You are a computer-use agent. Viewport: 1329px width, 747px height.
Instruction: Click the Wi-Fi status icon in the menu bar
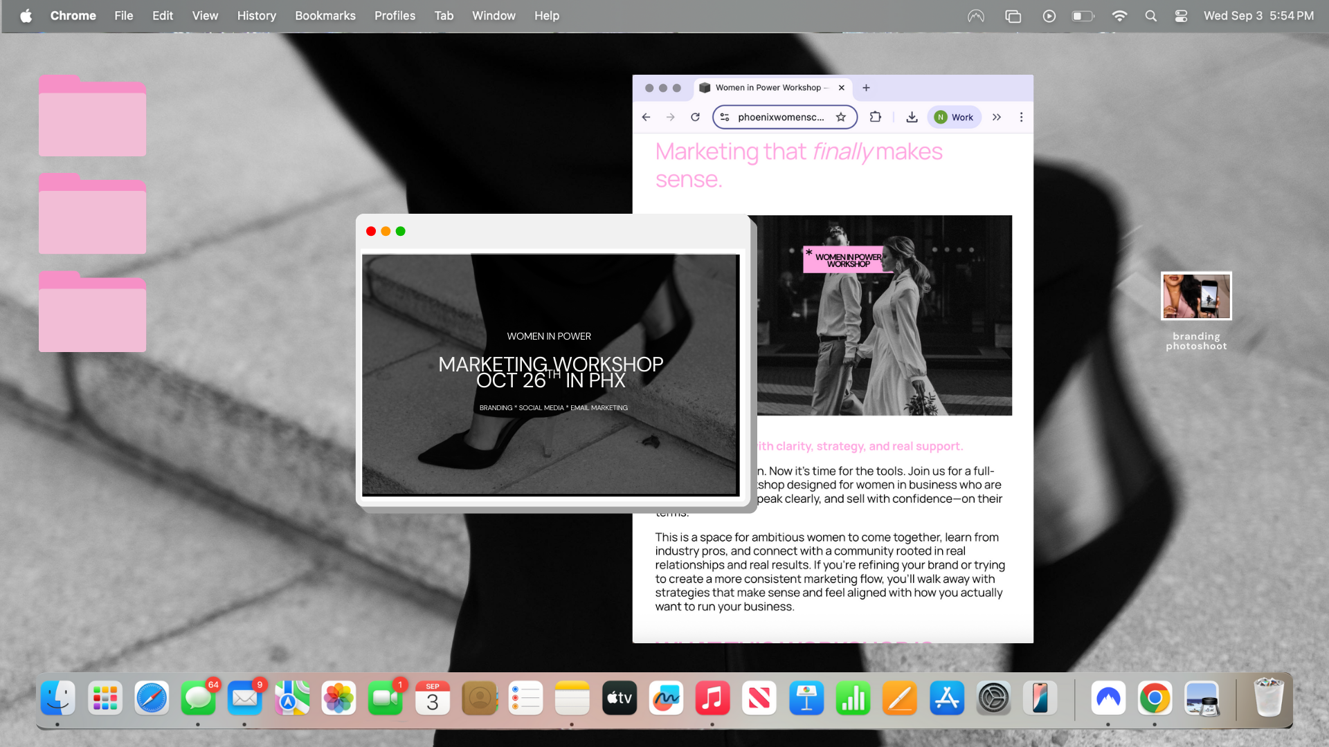click(1119, 16)
